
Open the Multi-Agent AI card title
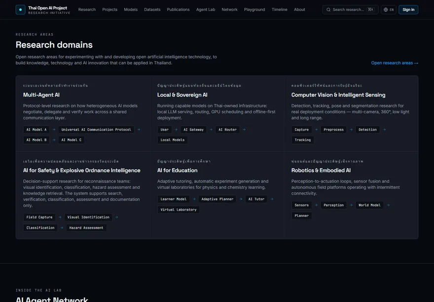click(41, 95)
